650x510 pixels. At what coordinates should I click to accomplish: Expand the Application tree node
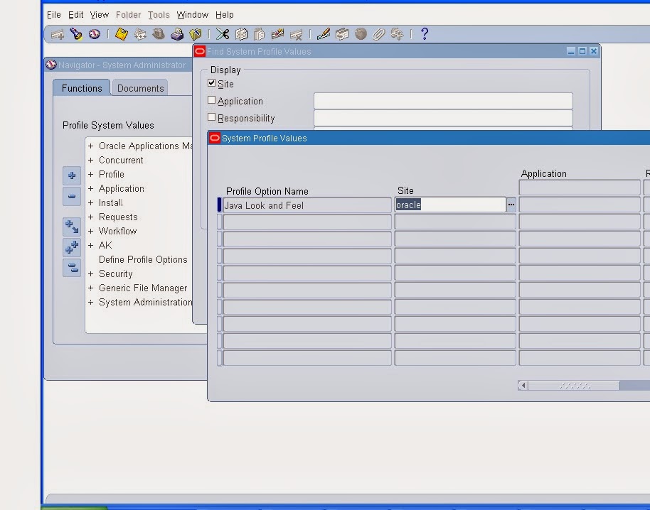(90, 189)
